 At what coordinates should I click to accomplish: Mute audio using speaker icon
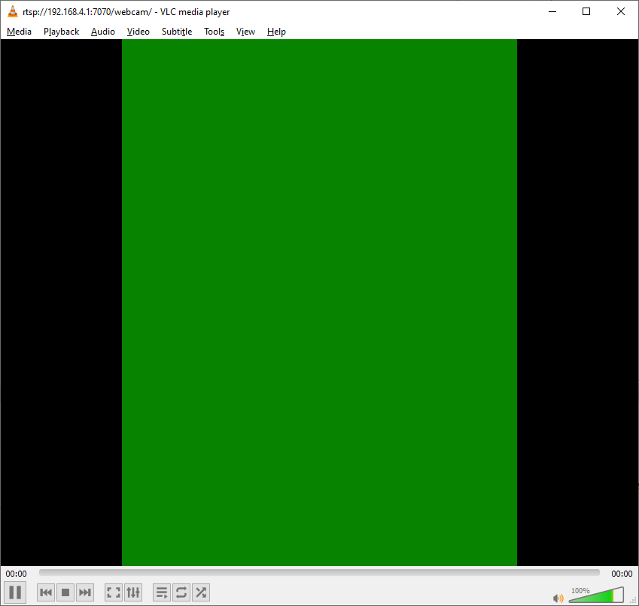click(558, 598)
